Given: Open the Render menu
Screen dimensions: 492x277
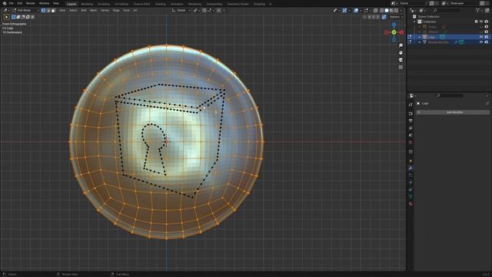Looking at the screenshot, I should point(31,3).
